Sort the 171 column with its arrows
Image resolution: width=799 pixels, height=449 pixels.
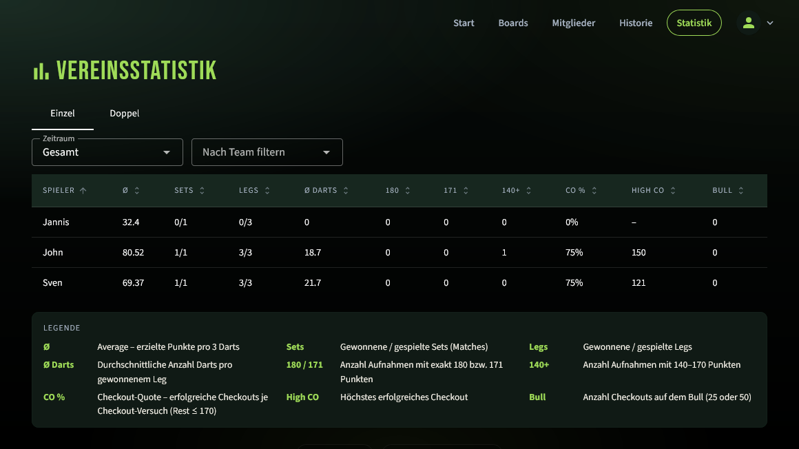(465, 191)
